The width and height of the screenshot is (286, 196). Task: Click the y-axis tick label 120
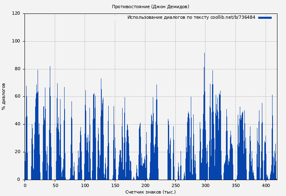point(16,13)
